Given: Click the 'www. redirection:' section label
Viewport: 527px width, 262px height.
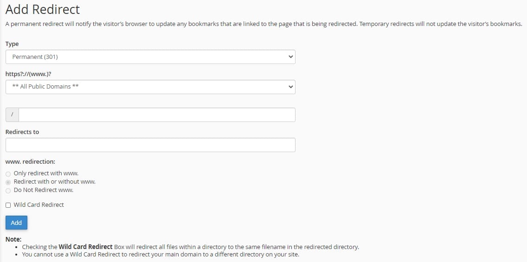Looking at the screenshot, I should pos(30,162).
